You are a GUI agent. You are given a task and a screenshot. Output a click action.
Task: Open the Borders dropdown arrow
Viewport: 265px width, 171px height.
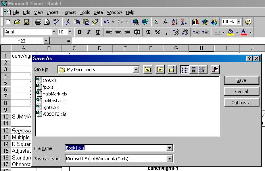click(x=223, y=32)
